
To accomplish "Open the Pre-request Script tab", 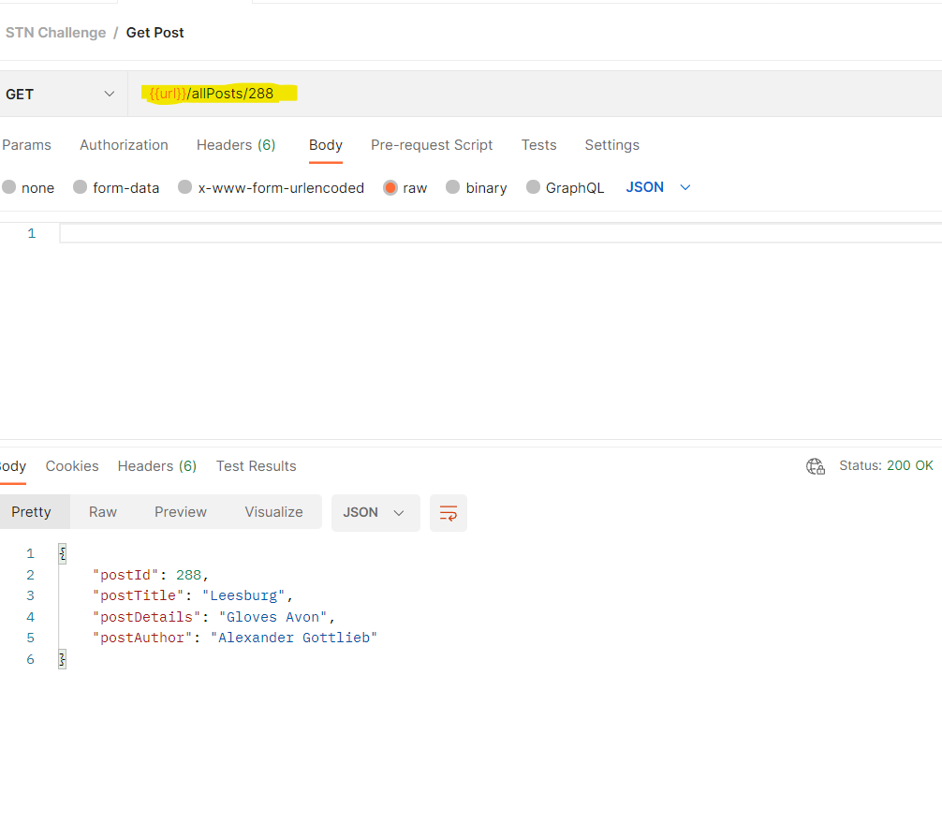I will (432, 145).
